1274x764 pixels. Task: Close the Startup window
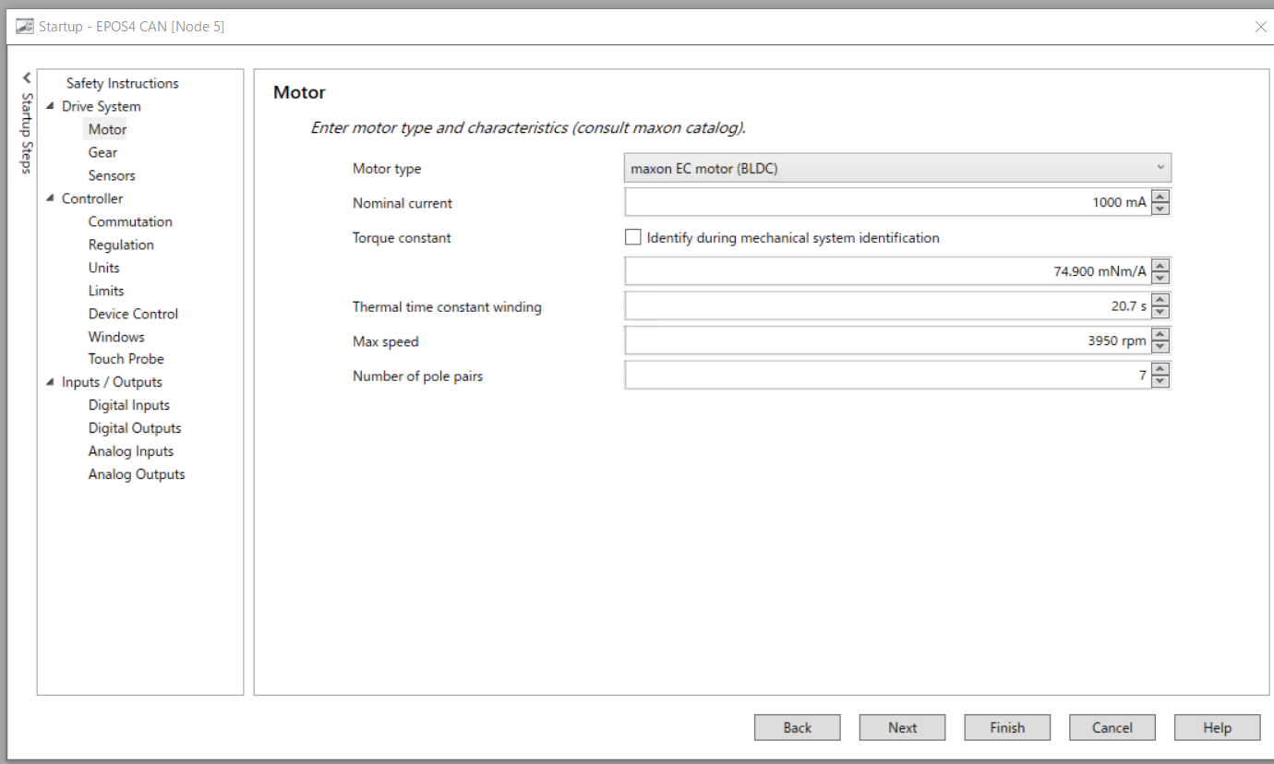(x=1260, y=27)
